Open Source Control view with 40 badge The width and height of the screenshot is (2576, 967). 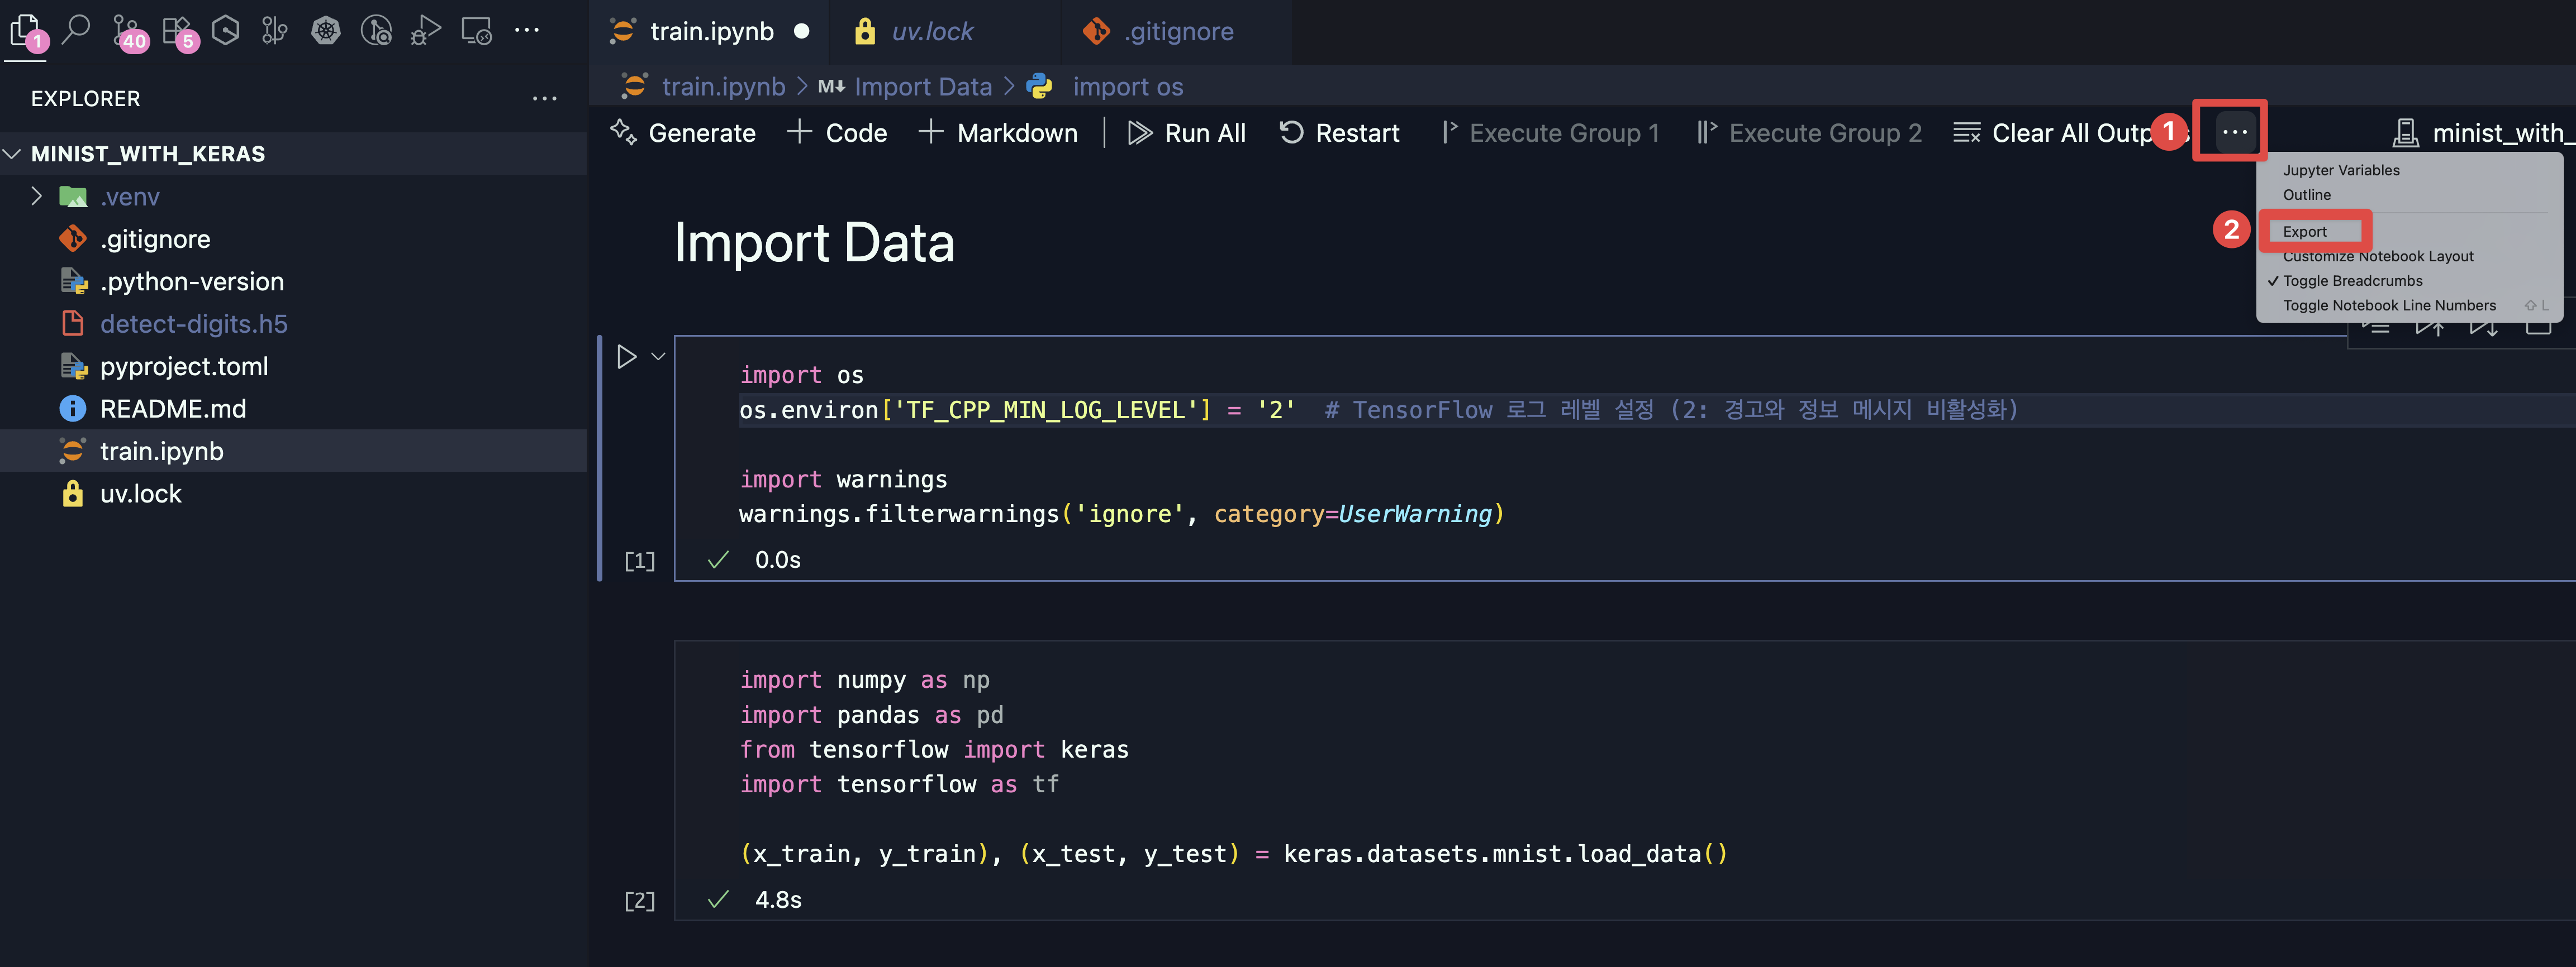[126, 30]
